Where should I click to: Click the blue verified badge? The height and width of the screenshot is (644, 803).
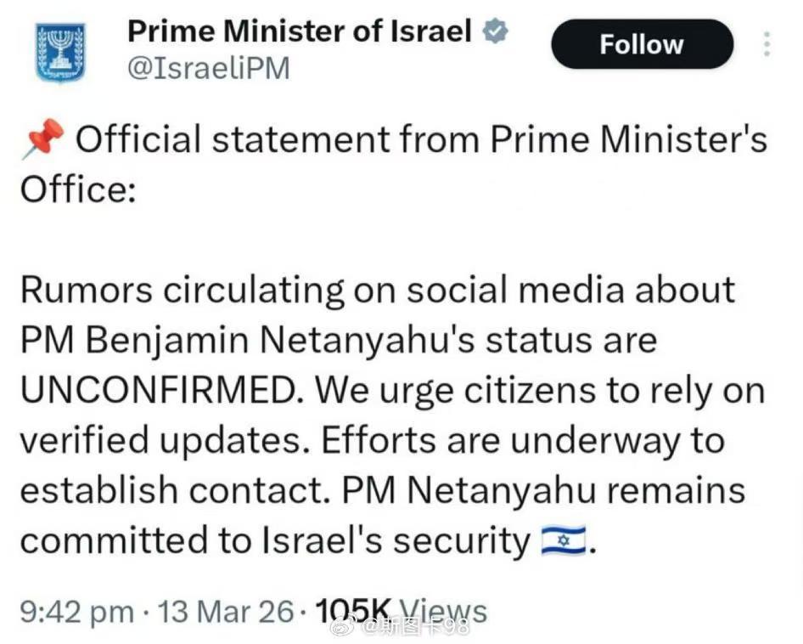point(496,33)
